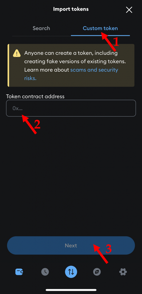Viewport: 142px width, 294px height.
Task: Tap the Next button
Action: (x=71, y=245)
